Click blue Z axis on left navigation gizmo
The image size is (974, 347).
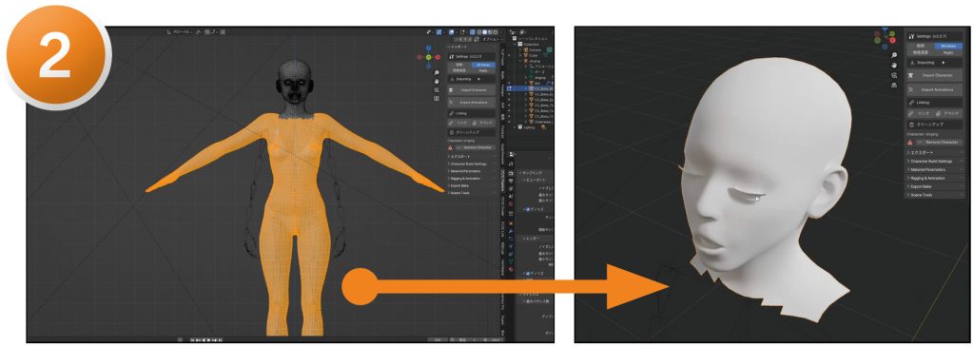tap(429, 48)
